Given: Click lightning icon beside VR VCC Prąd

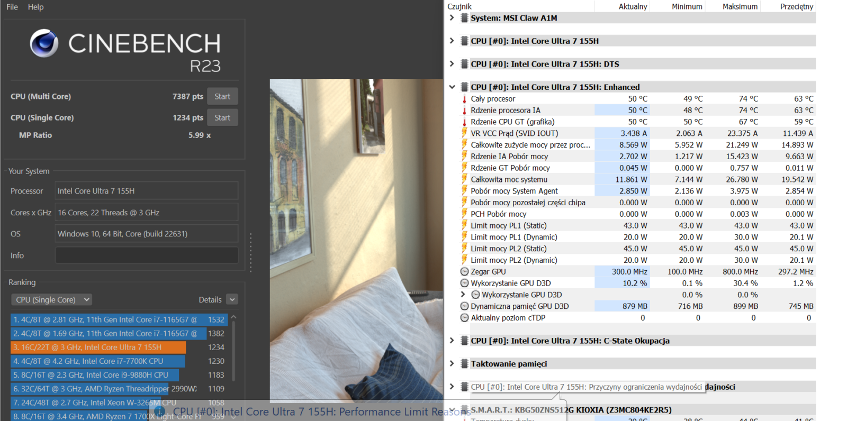Looking at the screenshot, I should coord(464,133).
